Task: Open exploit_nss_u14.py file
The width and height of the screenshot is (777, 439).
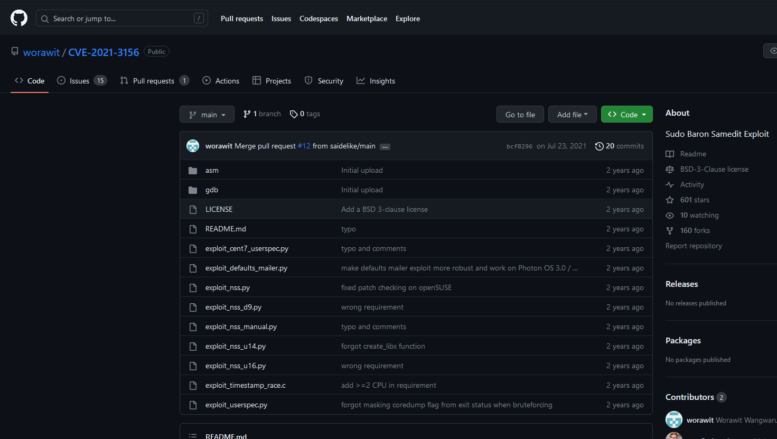Action: 236,347
